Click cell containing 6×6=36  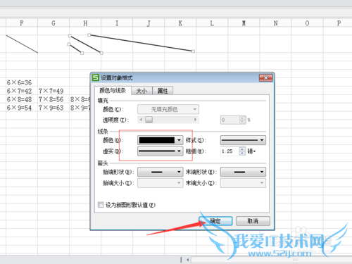tap(22, 82)
